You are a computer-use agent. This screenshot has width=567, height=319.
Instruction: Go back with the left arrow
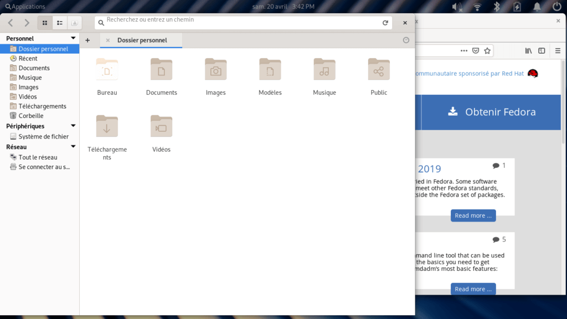11,23
